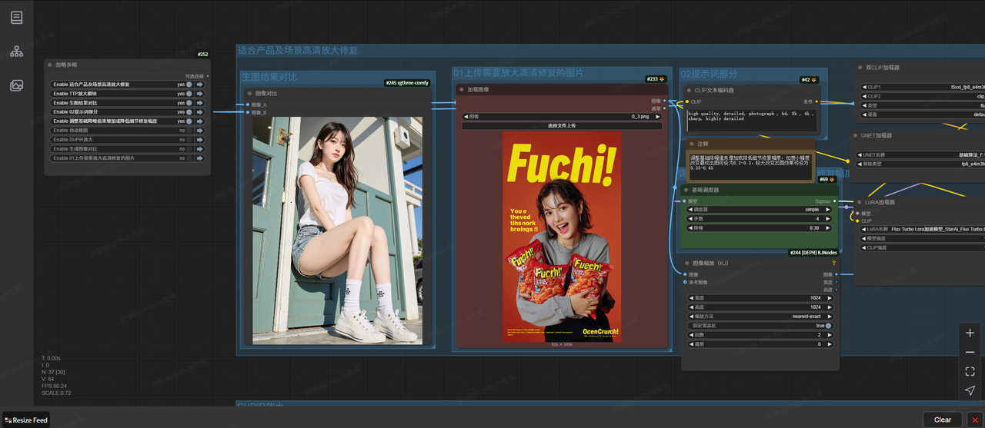Open the CLIP1 model dropdown
Image resolution: width=985 pixels, height=428 pixels.
pyautogui.click(x=923, y=87)
